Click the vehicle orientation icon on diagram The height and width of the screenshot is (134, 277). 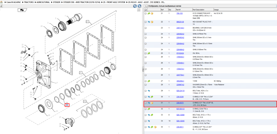coord(22,10)
